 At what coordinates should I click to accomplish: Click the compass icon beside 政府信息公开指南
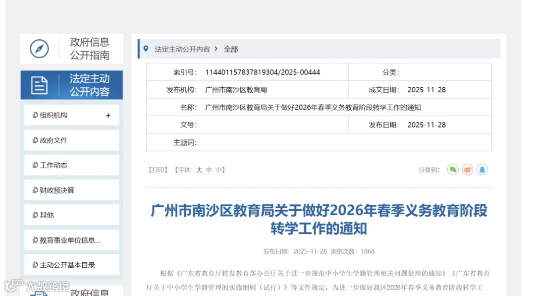pyautogui.click(x=39, y=49)
